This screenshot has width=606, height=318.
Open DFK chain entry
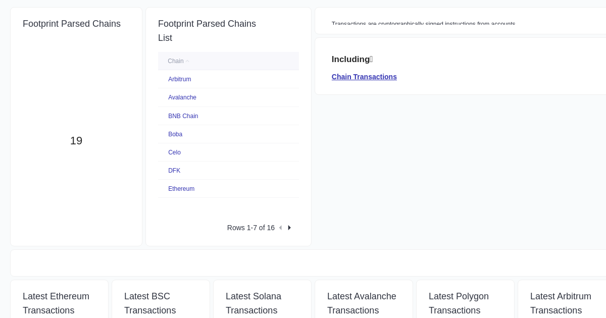pyautogui.click(x=174, y=171)
